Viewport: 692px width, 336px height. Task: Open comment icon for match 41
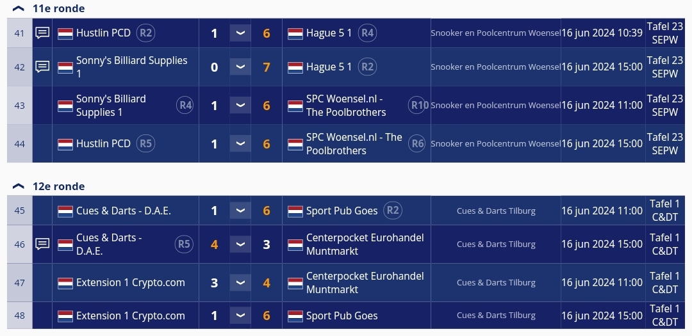42,33
